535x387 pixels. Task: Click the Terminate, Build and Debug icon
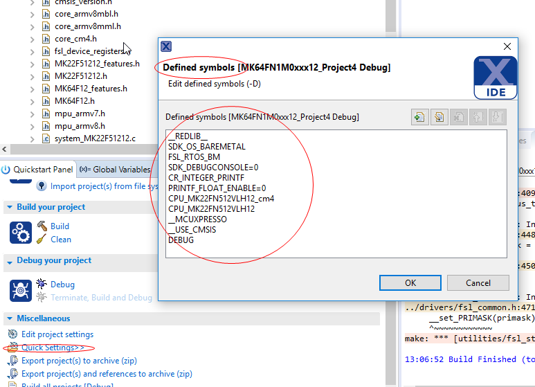click(x=42, y=297)
